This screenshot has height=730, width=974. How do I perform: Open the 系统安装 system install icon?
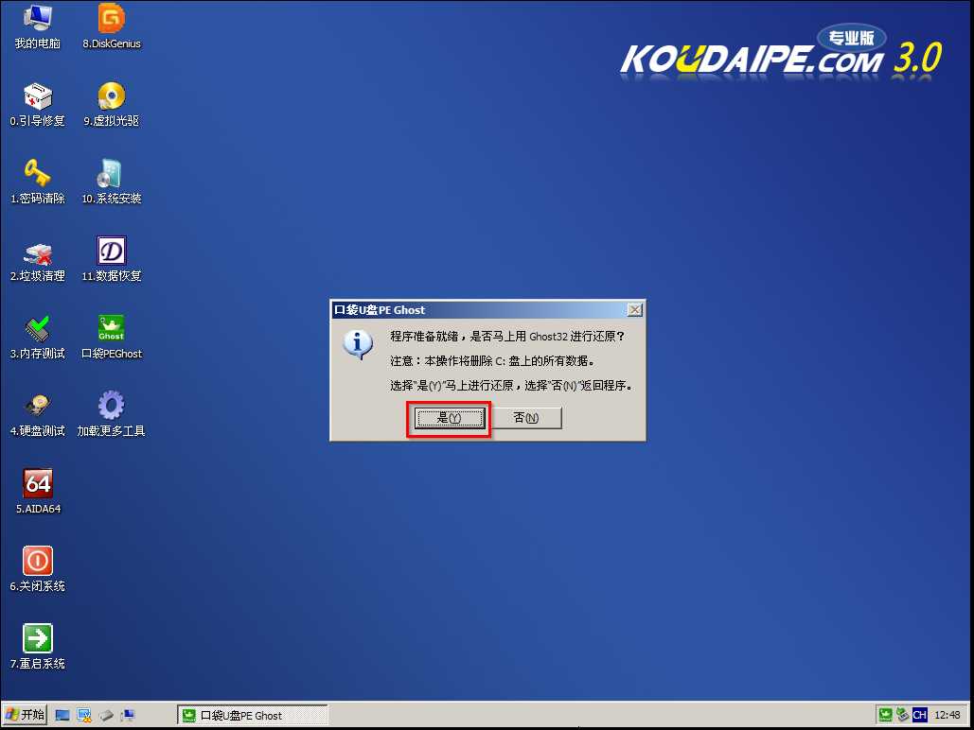(x=112, y=174)
